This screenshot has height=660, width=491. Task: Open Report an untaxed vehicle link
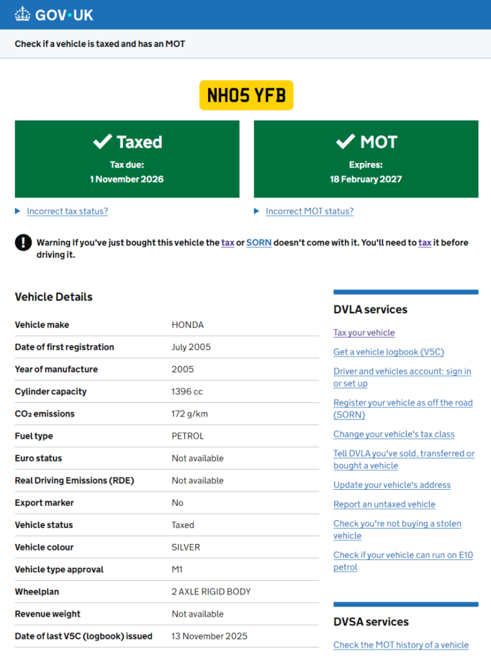384,505
